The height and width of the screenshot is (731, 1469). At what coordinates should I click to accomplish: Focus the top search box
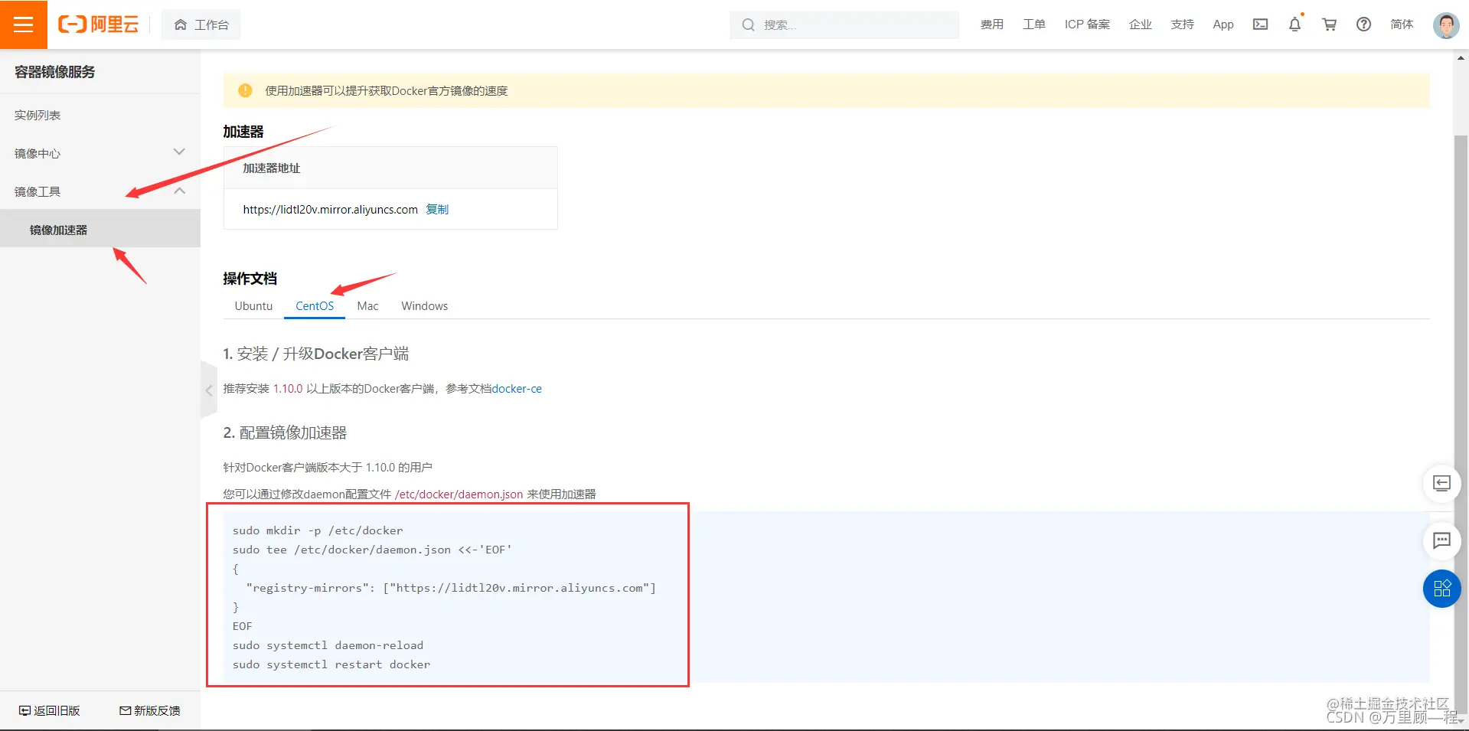pyautogui.click(x=844, y=24)
